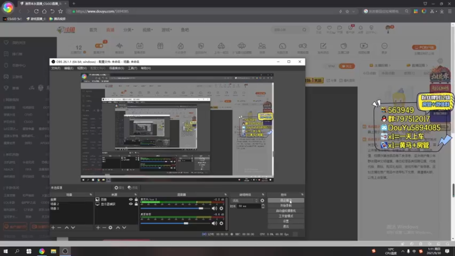Open 桌面音频 audio settings gear
Viewport: 455px width, 256px height.
[221, 223]
